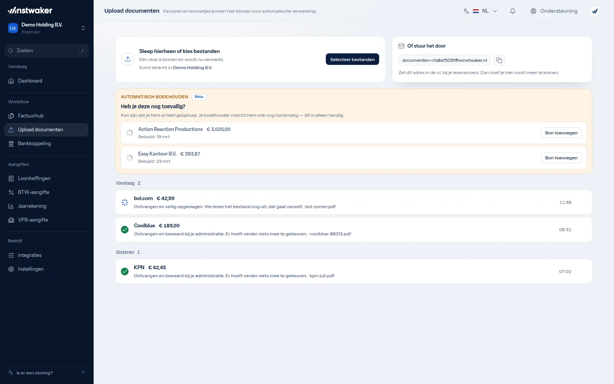Click the Gisteren 1 group header
Screen dimensions: 614x384
[128, 252]
